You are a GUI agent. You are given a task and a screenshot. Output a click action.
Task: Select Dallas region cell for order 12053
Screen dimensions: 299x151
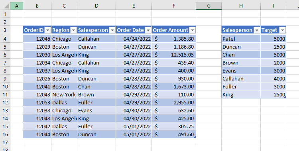tap(64, 102)
